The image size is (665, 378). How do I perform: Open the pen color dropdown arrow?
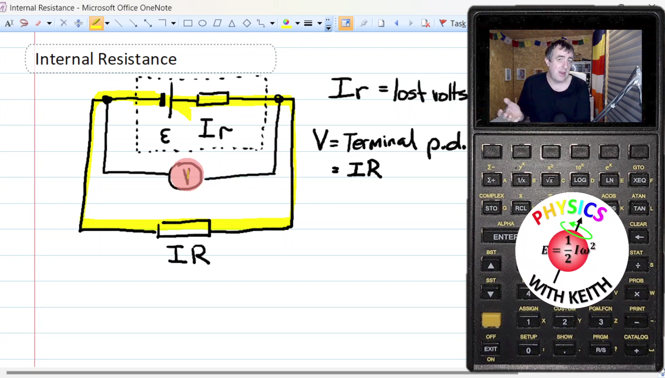pyautogui.click(x=297, y=23)
